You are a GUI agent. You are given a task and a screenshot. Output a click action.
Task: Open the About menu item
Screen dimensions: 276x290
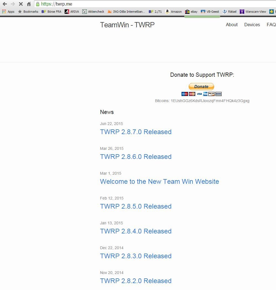click(232, 25)
